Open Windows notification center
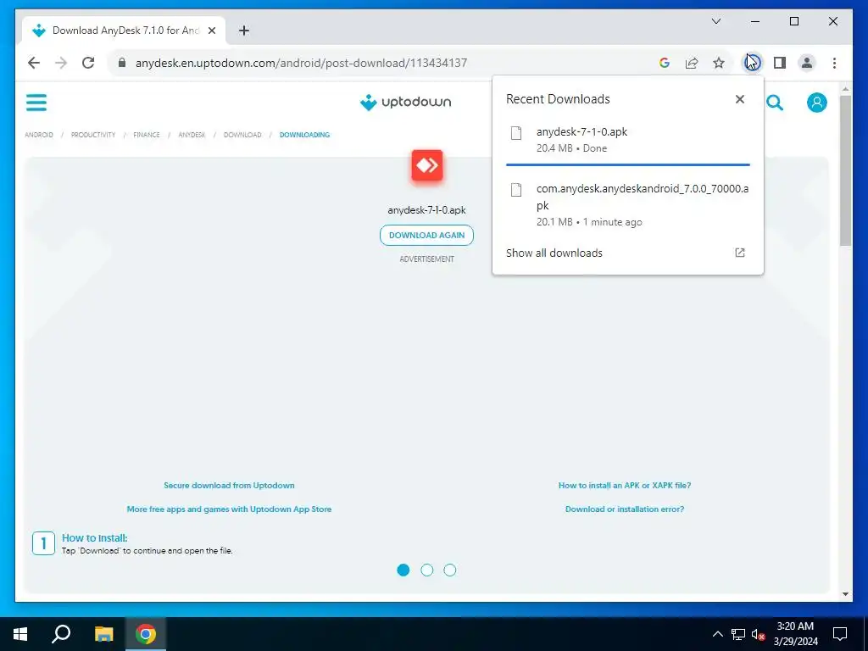This screenshot has width=868, height=651. 840,634
